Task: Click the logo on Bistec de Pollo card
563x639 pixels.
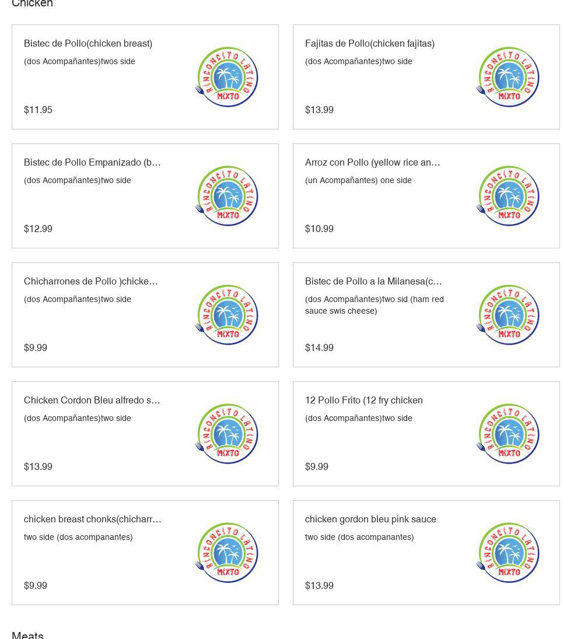Action: (227, 77)
